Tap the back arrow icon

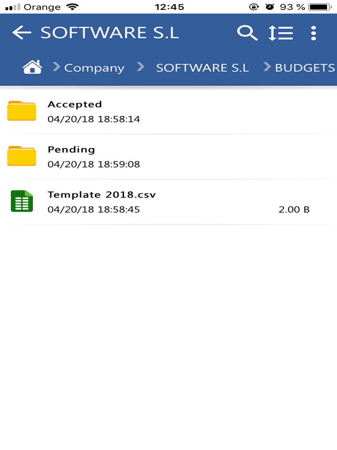(22, 33)
